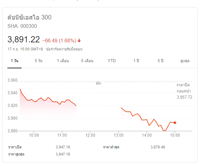The height and width of the screenshot is (166, 200).
Task: Click the ดัชนีซีเอสไอ 300 index title
Action: (29, 17)
